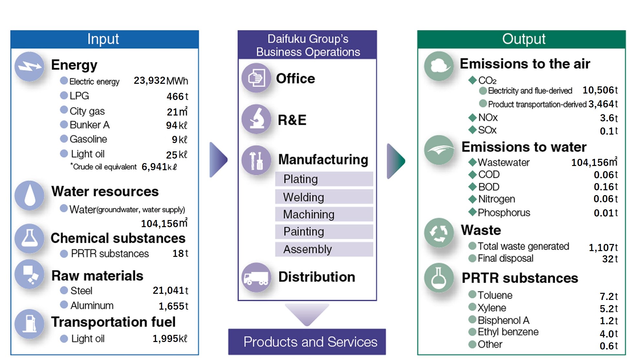Select the Daifuku Group's Business Operations header
Image resolution: width=636 pixels, height=364 pixels.
point(307,45)
